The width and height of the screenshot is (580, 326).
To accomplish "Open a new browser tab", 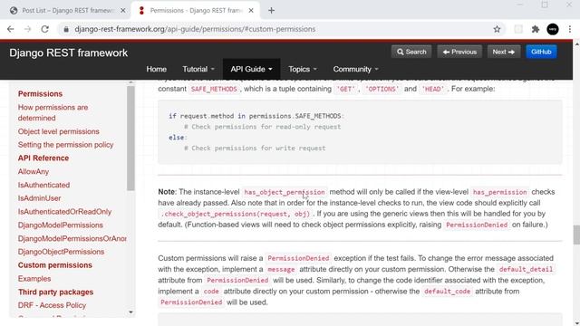I will pos(271,10).
